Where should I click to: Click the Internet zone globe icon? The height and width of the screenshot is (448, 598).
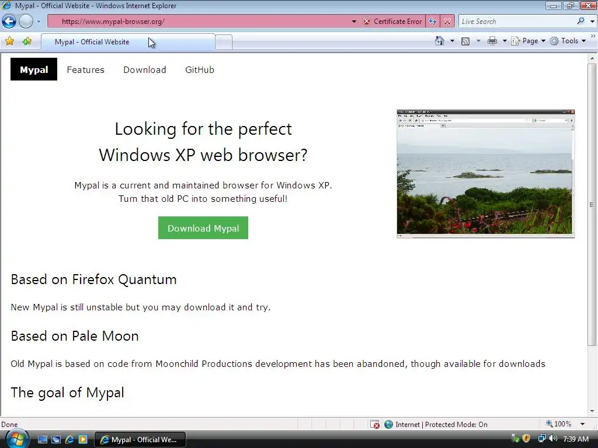(388, 425)
